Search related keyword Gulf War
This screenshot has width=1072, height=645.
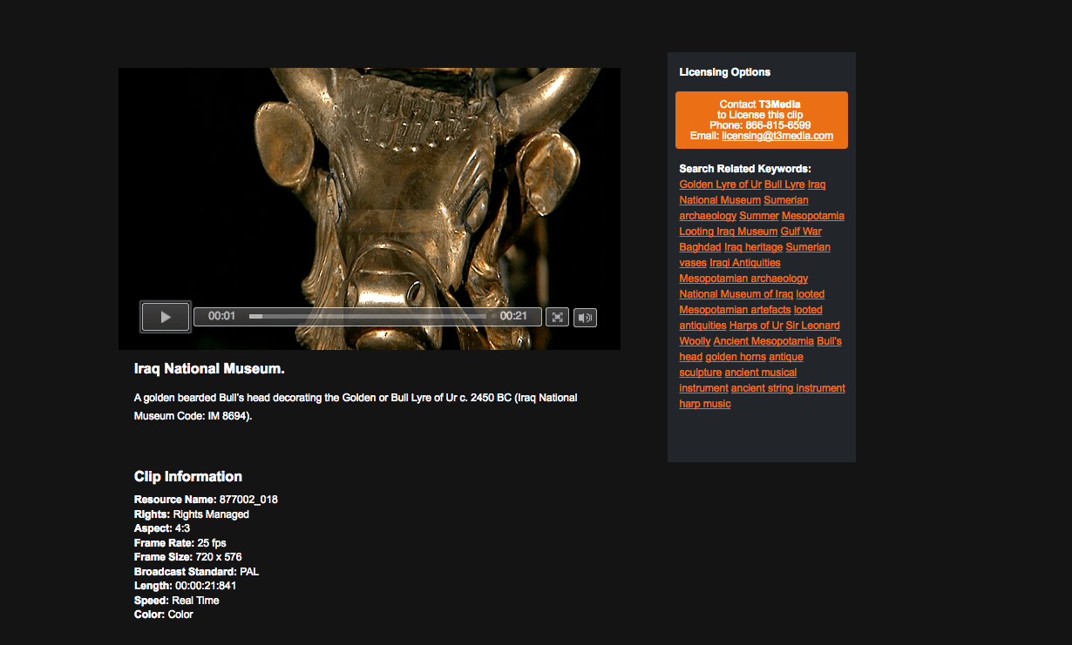pyautogui.click(x=801, y=232)
